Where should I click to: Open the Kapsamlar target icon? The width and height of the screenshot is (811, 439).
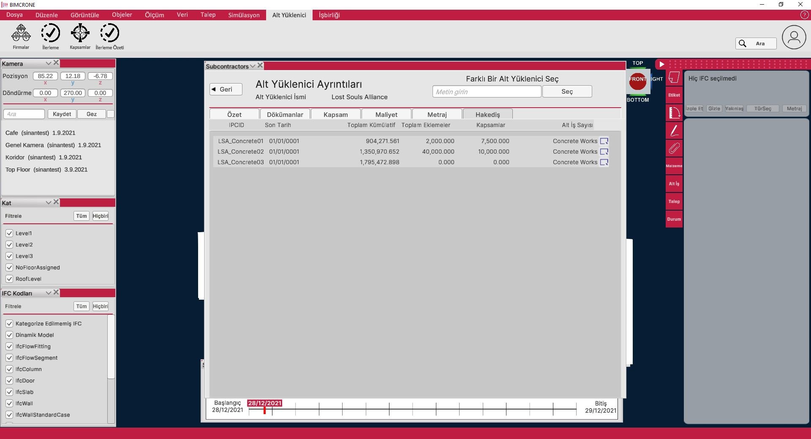click(x=80, y=33)
